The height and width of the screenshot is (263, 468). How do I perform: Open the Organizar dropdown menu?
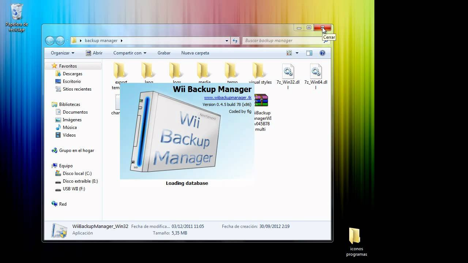[x=63, y=53]
